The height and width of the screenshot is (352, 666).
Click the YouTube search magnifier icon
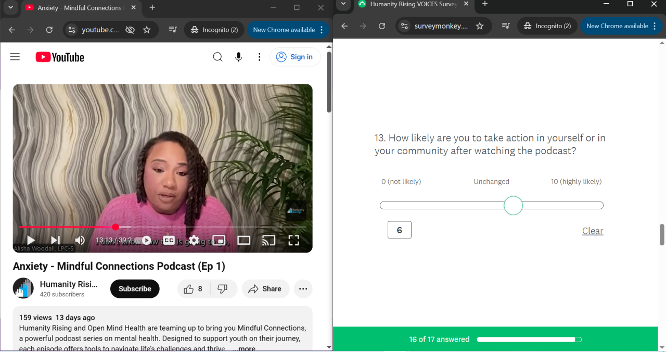(x=217, y=57)
